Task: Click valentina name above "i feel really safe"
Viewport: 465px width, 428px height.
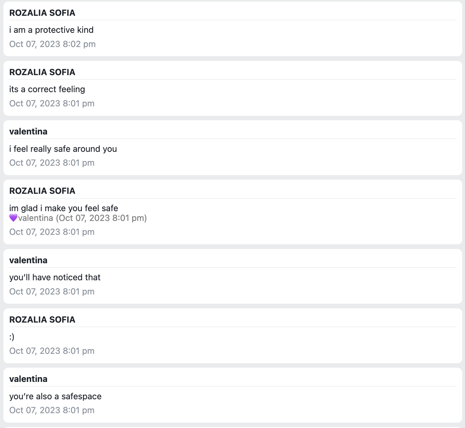Action: click(28, 132)
